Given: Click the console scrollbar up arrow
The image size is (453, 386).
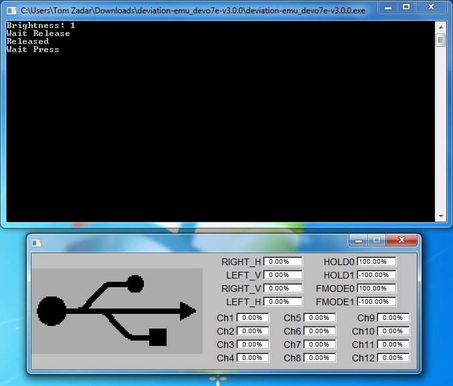Looking at the screenshot, I should point(441,27).
